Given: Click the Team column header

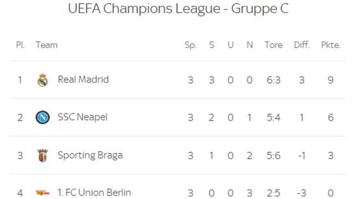Looking at the screenshot, I should coord(47,45).
